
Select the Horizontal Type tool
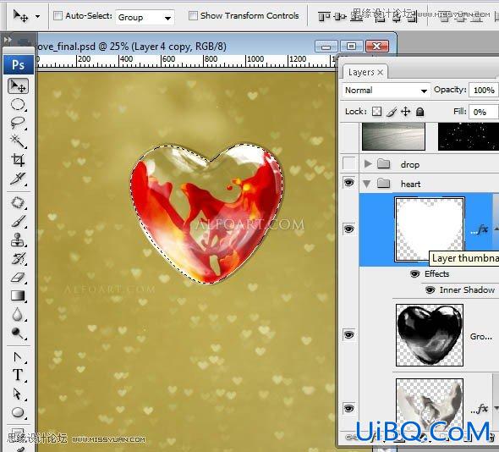pyautogui.click(x=18, y=375)
